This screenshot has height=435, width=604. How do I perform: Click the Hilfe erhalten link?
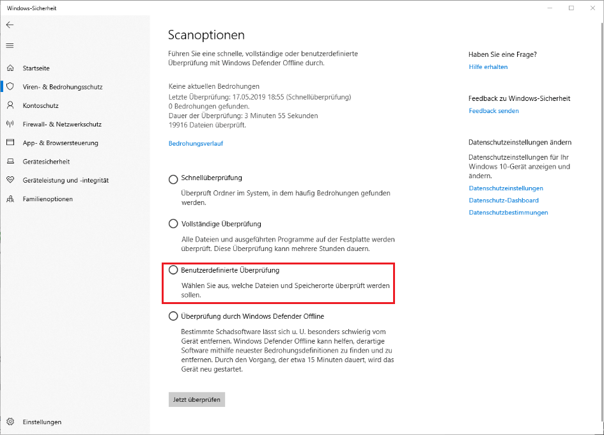(x=488, y=66)
